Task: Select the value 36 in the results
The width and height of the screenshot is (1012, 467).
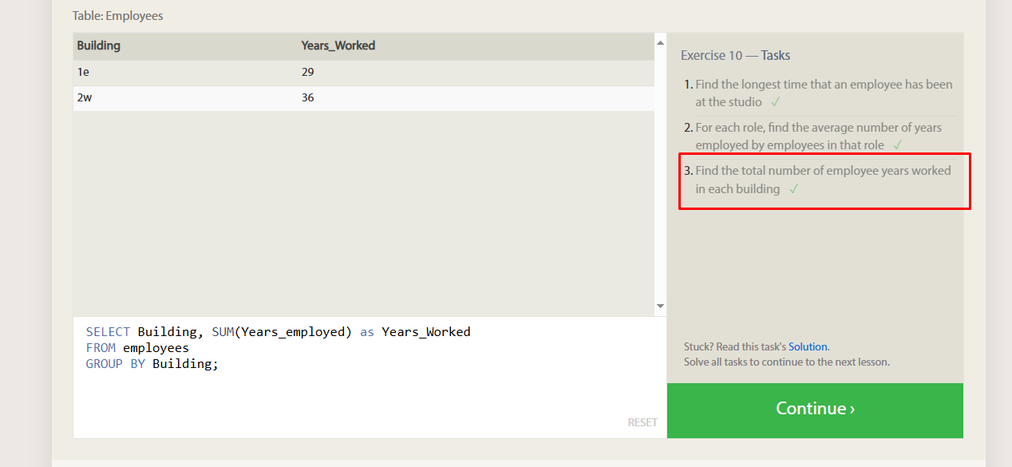Action: point(308,97)
